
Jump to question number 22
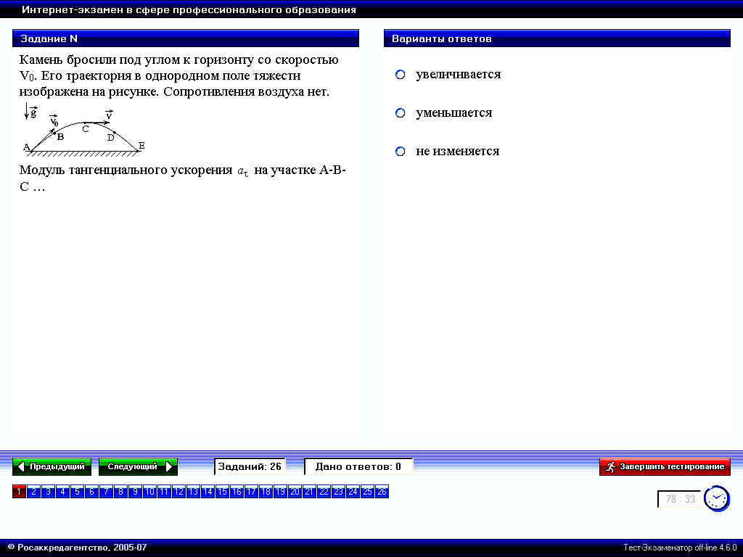(x=324, y=492)
